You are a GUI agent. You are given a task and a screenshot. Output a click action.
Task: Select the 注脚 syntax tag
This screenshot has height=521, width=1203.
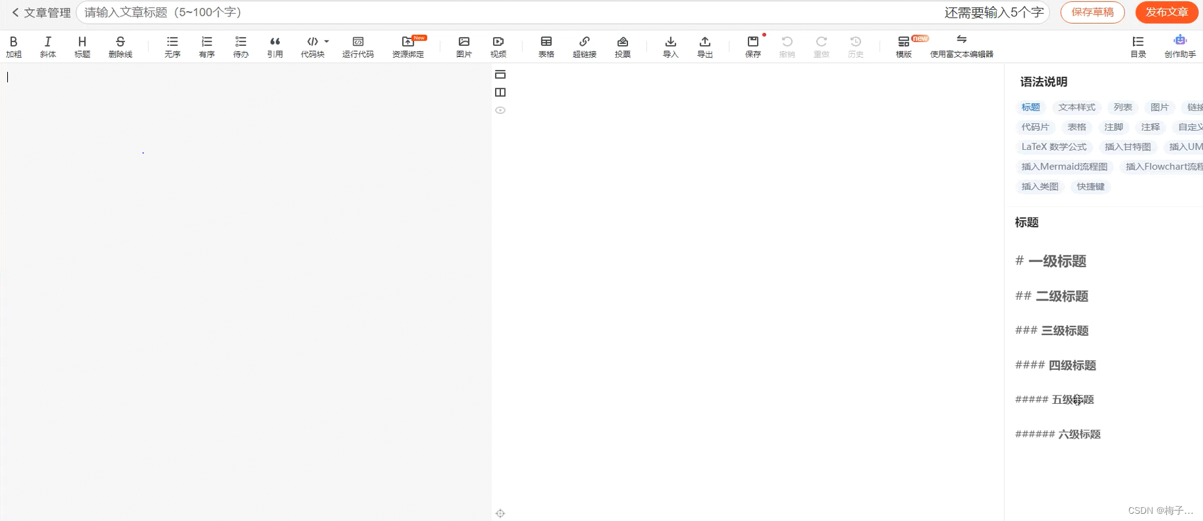coord(1114,127)
